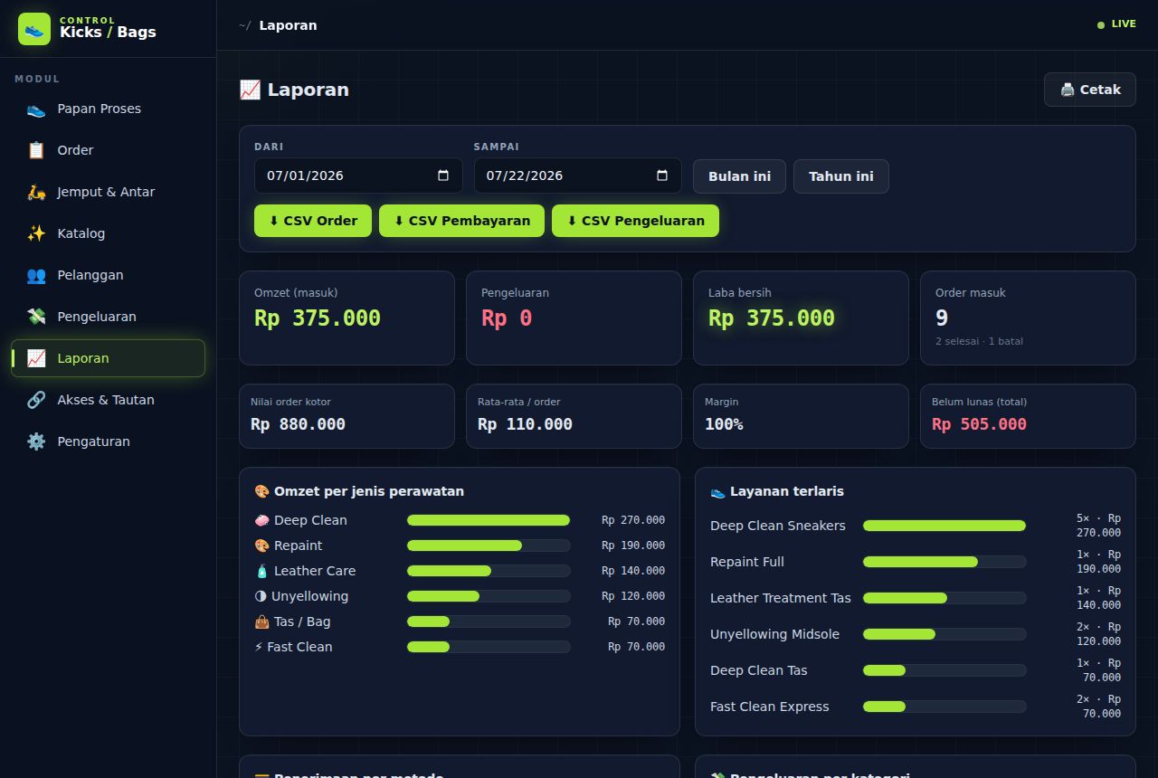Select the Pengeluaran money icon
The width and height of the screenshot is (1158, 778).
coord(36,317)
